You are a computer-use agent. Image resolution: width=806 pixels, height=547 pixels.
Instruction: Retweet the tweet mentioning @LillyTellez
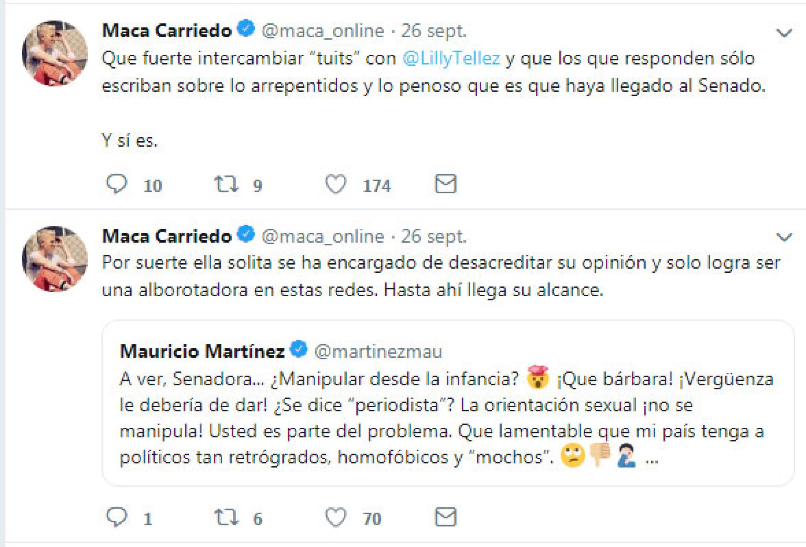tap(226, 184)
